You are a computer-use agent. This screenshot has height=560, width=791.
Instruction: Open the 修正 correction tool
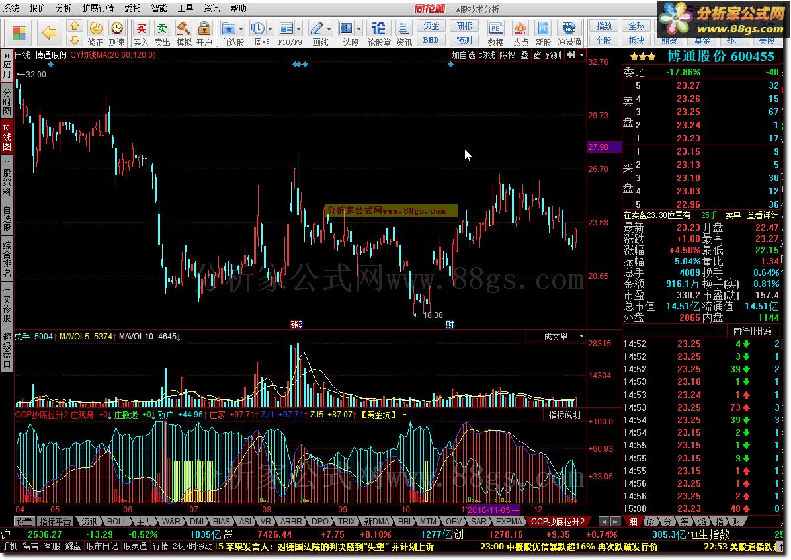(x=95, y=33)
